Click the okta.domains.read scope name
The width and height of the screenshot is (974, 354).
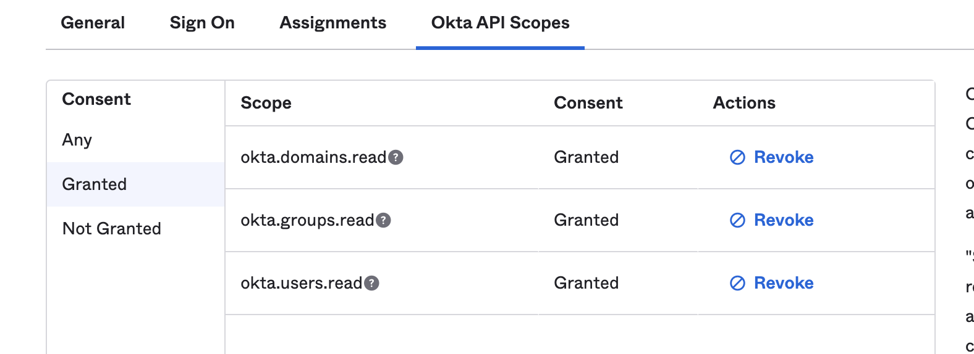313,157
